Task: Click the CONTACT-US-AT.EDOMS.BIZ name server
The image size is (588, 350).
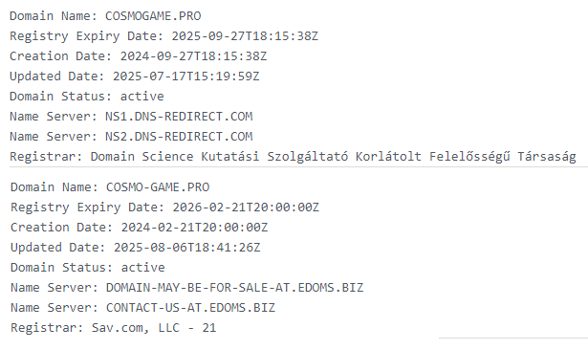Action: pos(190,308)
